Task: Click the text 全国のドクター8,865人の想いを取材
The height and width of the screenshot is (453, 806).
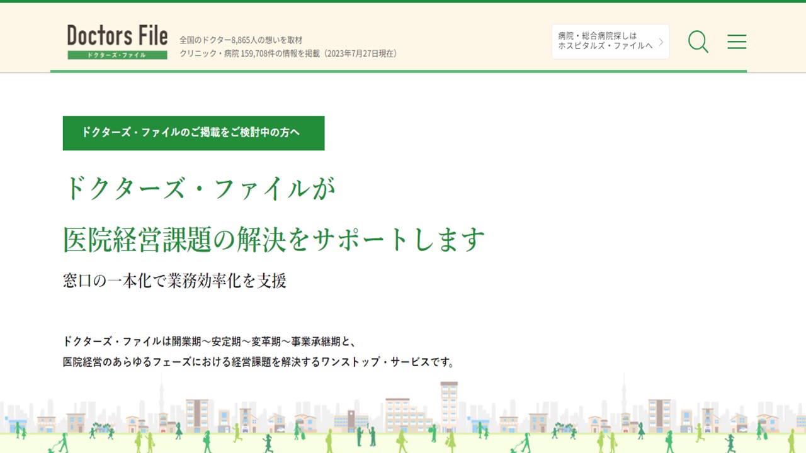Action: click(x=241, y=40)
